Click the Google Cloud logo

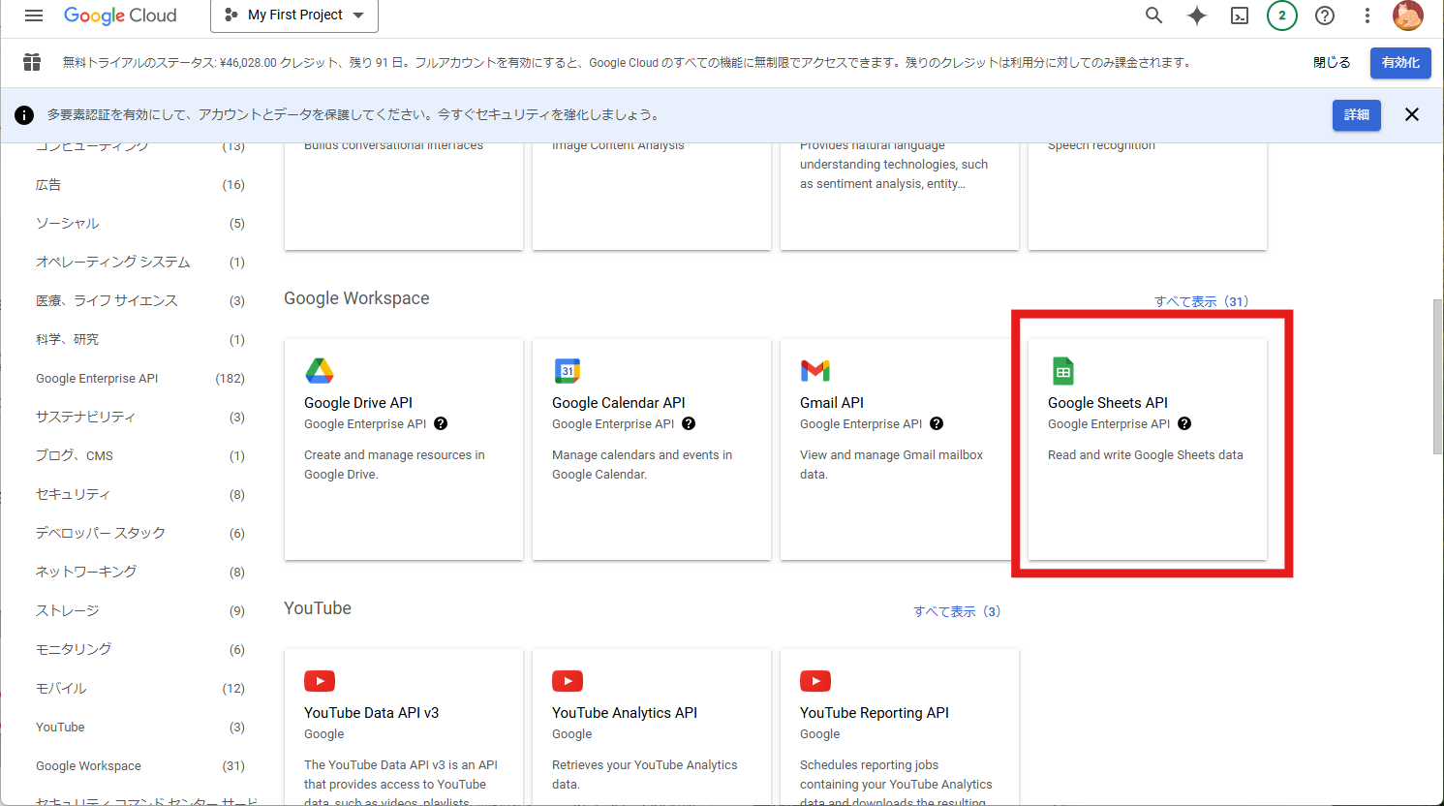coord(120,15)
